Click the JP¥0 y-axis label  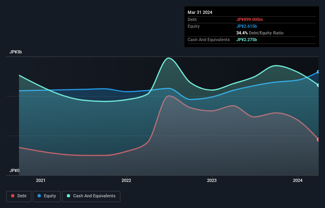tap(14, 170)
